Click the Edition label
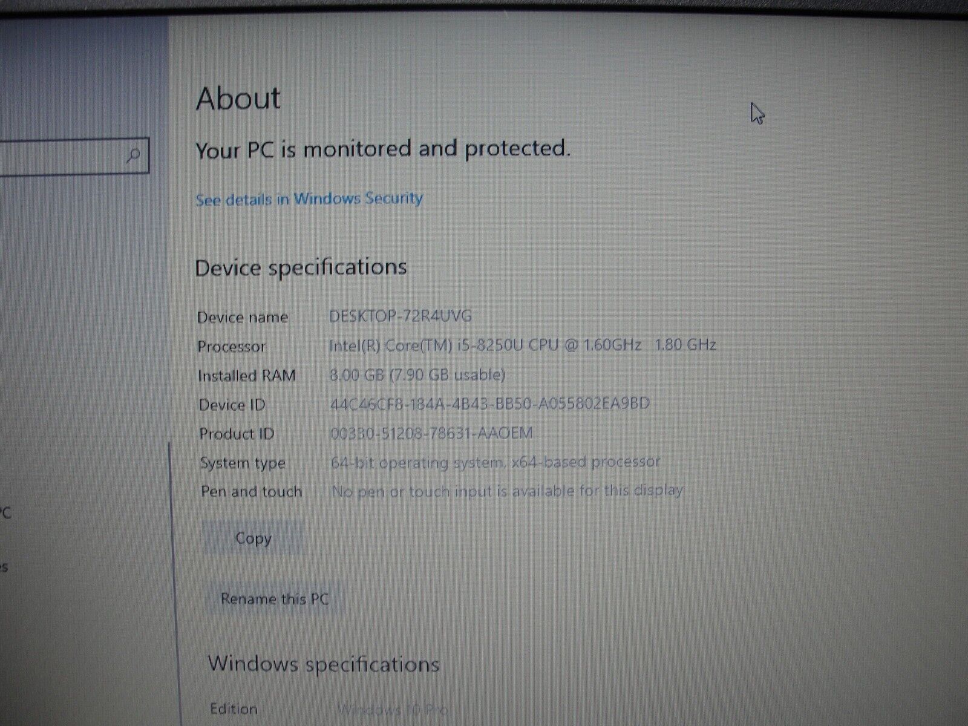Screen dimensions: 968x726 234,708
